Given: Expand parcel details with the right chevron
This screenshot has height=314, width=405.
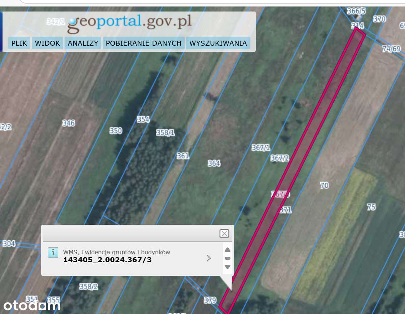Looking at the screenshot, I should click(x=209, y=258).
